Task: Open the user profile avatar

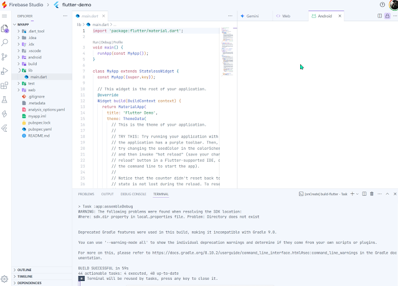Action: point(394,4)
